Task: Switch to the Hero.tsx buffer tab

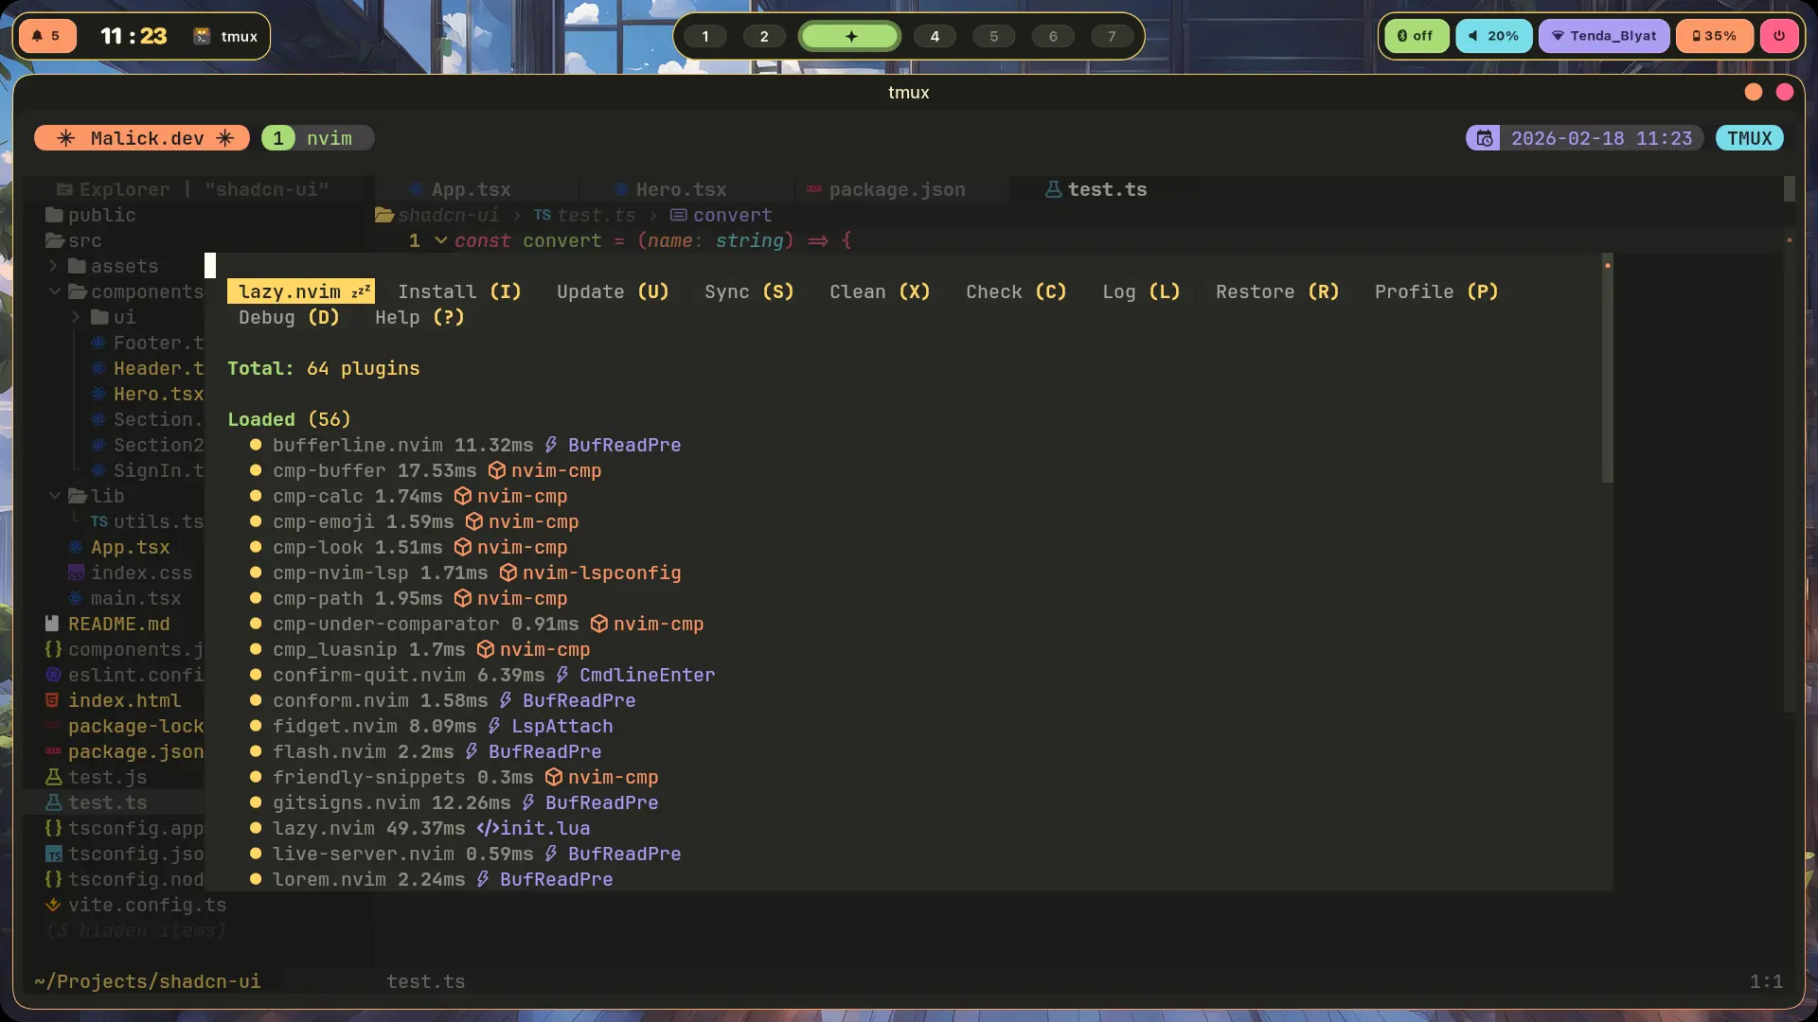Action: pyautogui.click(x=681, y=189)
